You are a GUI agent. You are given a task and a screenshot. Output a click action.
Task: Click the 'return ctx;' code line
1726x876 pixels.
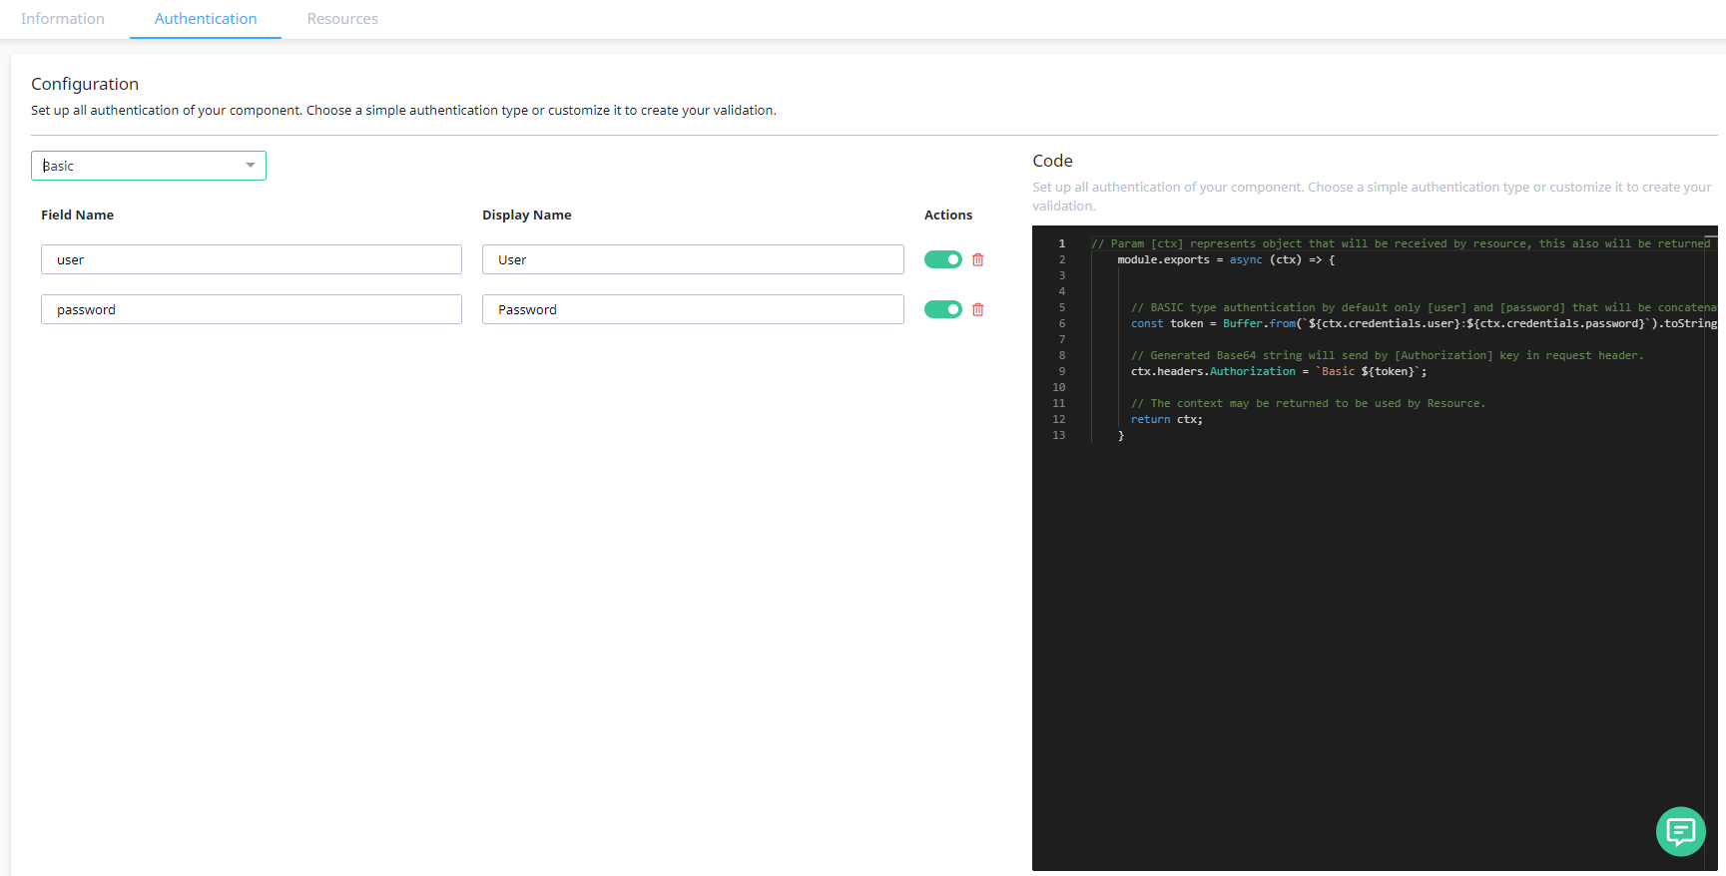[x=1166, y=419]
